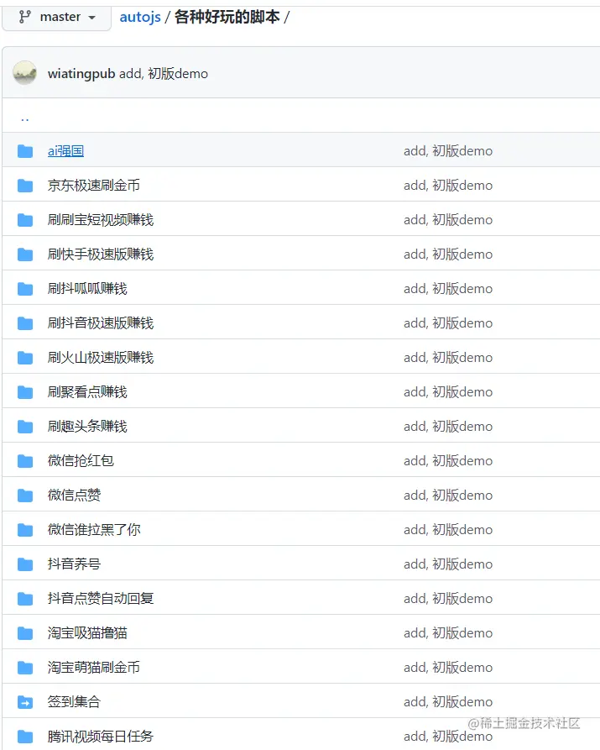Open the 腾讯视频每日任务 folder
Screen dimensions: 600x750
[x=101, y=737]
